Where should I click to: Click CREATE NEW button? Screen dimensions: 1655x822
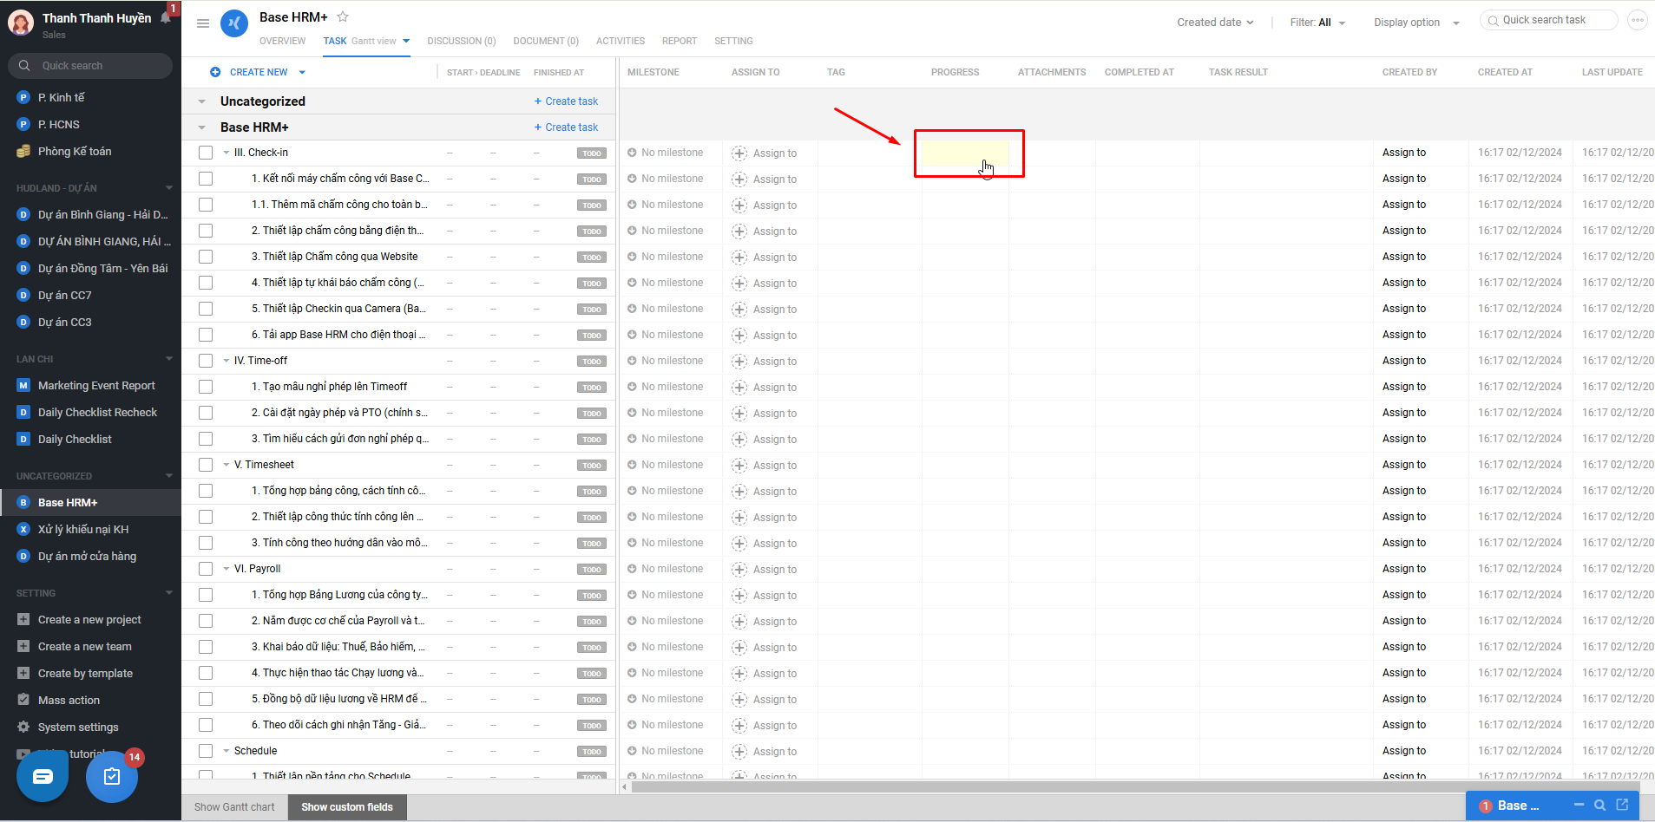258,72
